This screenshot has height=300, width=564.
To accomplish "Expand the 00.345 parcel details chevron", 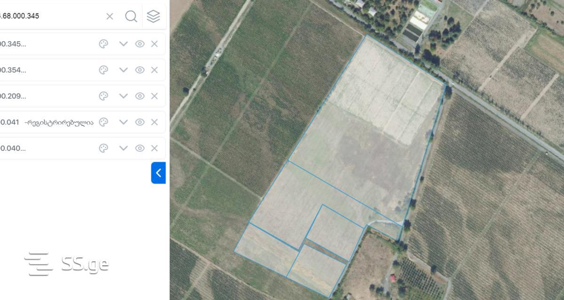I will coord(123,44).
